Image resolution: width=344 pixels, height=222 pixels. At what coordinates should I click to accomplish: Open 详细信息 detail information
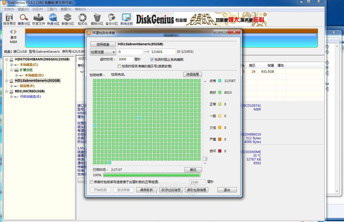(193, 75)
